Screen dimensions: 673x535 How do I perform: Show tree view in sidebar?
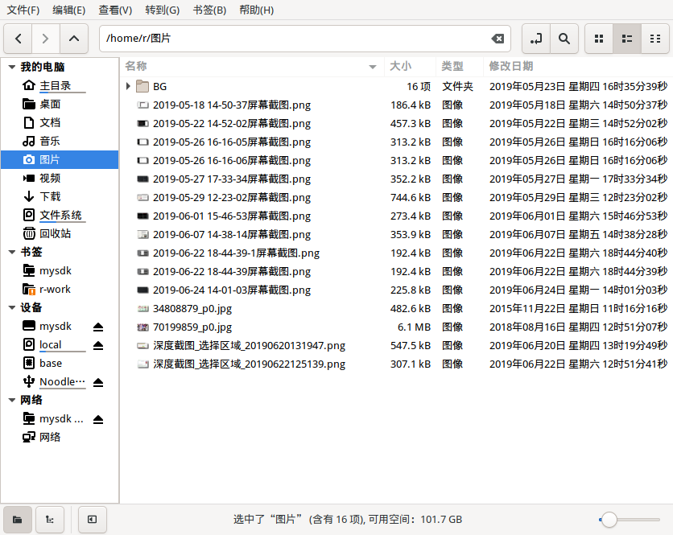[50, 520]
